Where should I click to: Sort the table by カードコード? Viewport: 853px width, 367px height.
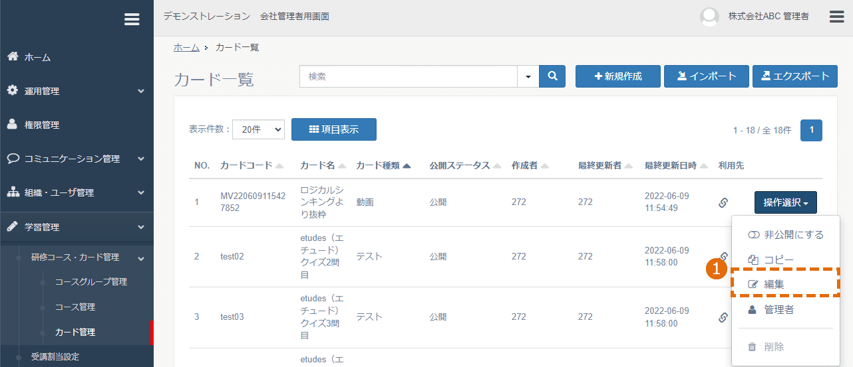[x=252, y=165]
